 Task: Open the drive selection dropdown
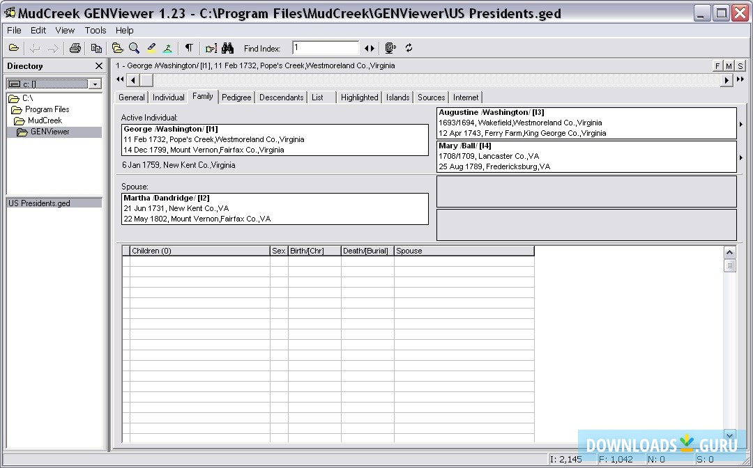coord(95,84)
